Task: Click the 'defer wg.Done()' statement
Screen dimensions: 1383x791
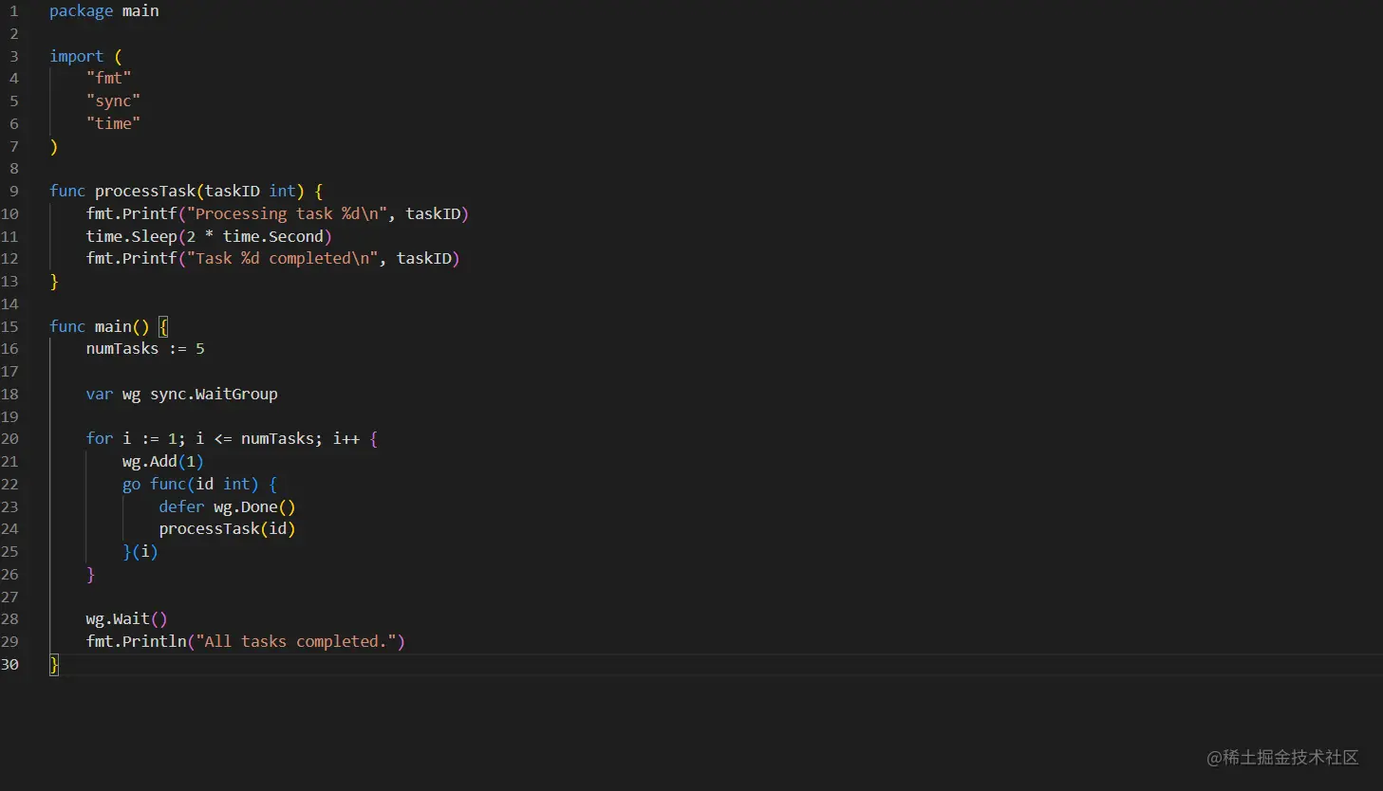Action: coord(227,507)
